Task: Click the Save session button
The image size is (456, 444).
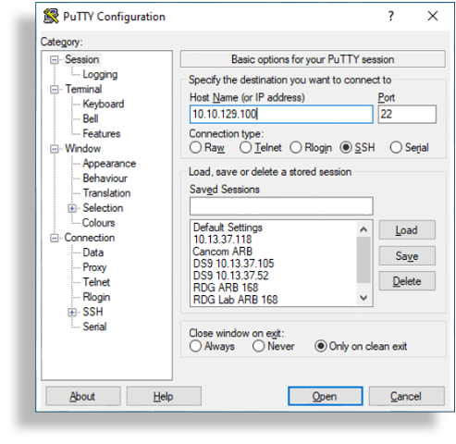Action: [407, 255]
